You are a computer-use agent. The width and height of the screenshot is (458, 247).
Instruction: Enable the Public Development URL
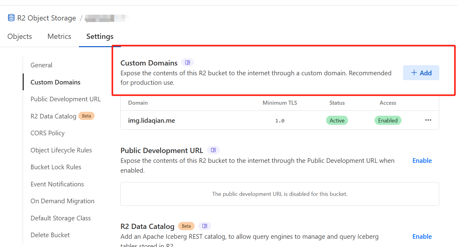tap(422, 161)
